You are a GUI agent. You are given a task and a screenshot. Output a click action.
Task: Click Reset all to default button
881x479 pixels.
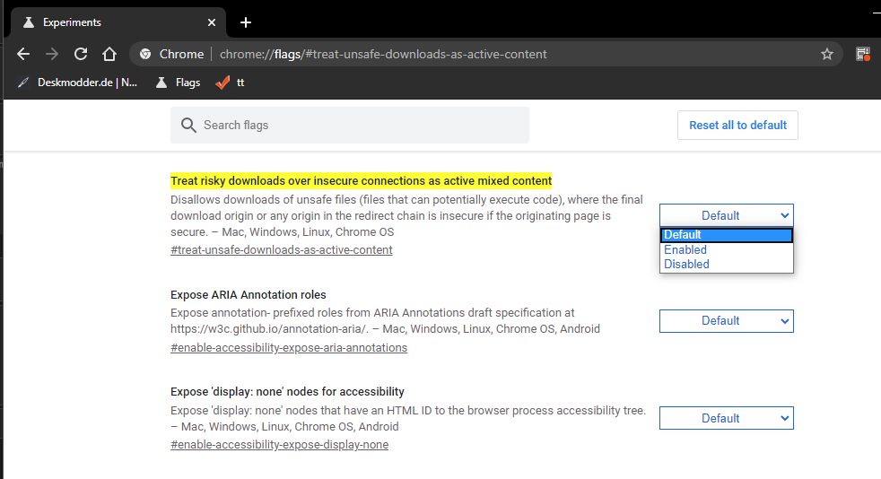coord(737,126)
